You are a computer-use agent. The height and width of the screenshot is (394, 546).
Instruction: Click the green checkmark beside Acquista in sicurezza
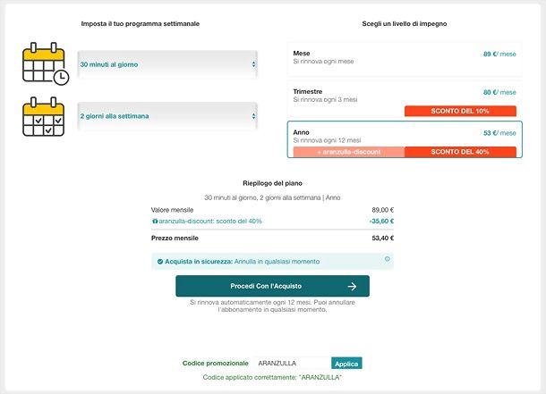click(x=160, y=262)
